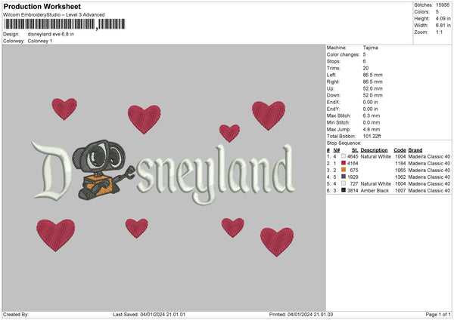Click the Max Jump value '4.8 mm'

372,129
